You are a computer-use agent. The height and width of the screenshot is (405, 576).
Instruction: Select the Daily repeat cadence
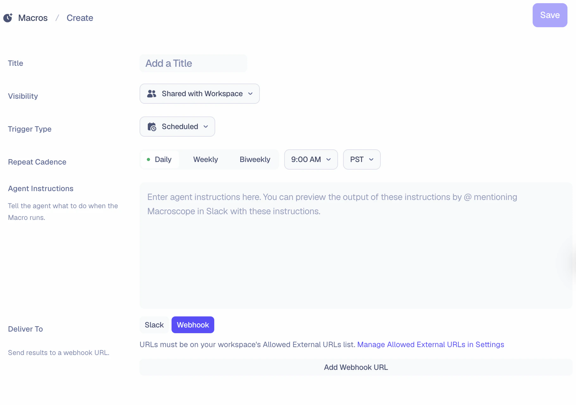click(x=160, y=159)
